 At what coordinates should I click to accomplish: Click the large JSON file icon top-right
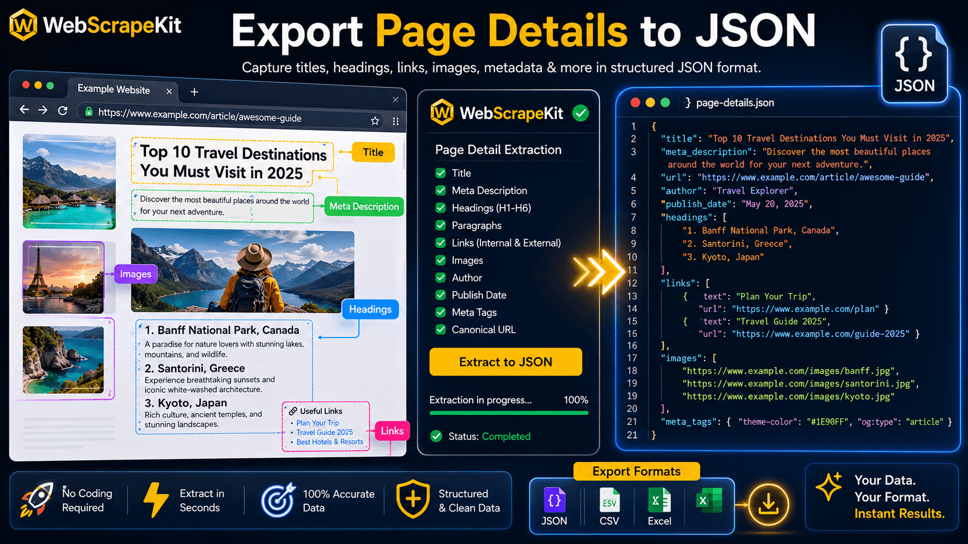coord(914,64)
